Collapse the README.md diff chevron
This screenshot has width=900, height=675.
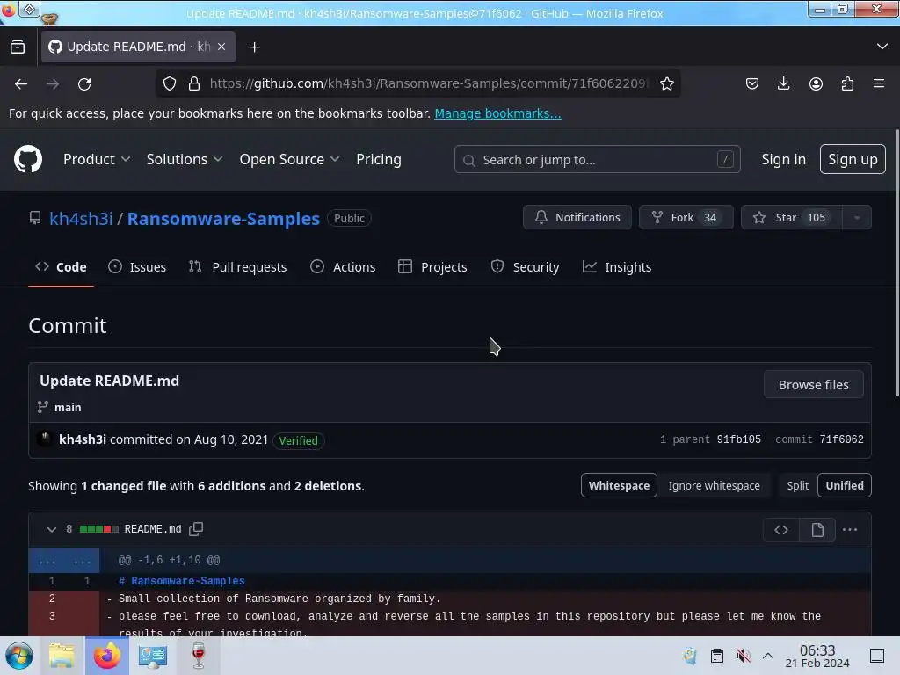coord(52,529)
